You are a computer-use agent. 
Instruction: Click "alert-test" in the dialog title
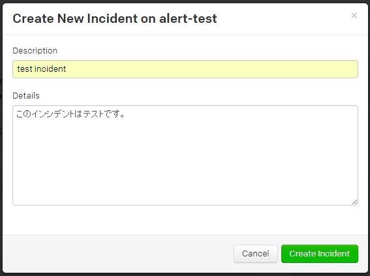pos(188,18)
